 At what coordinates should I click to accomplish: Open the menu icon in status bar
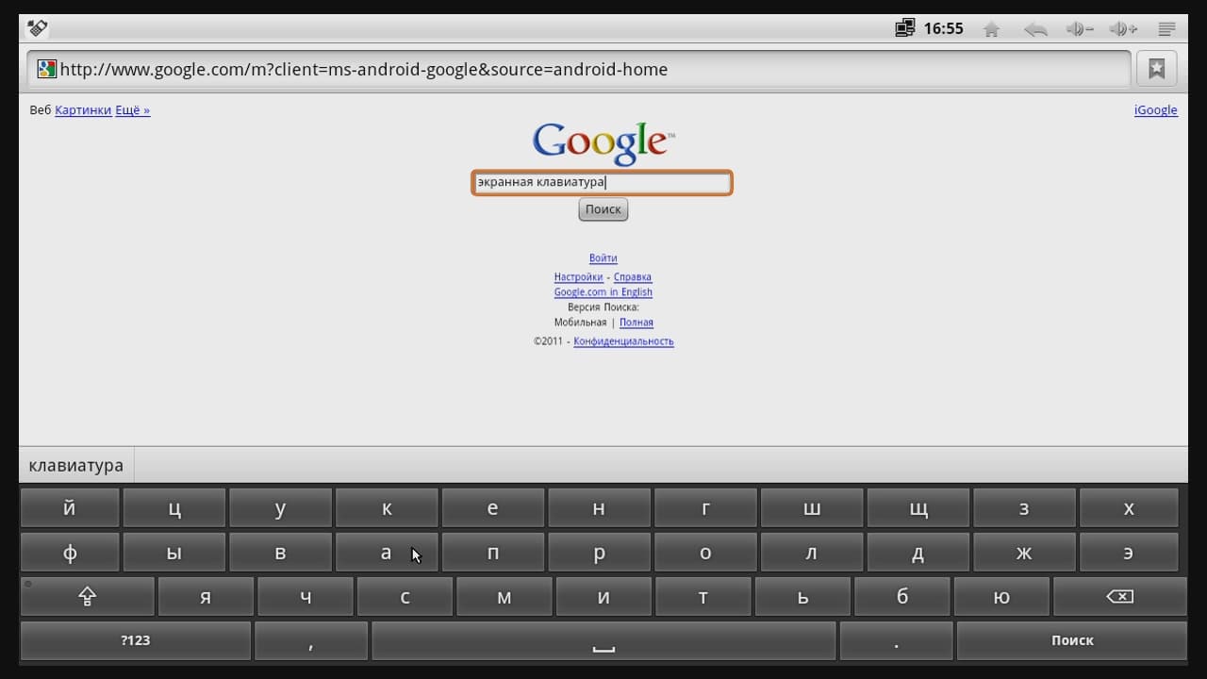[1166, 29]
